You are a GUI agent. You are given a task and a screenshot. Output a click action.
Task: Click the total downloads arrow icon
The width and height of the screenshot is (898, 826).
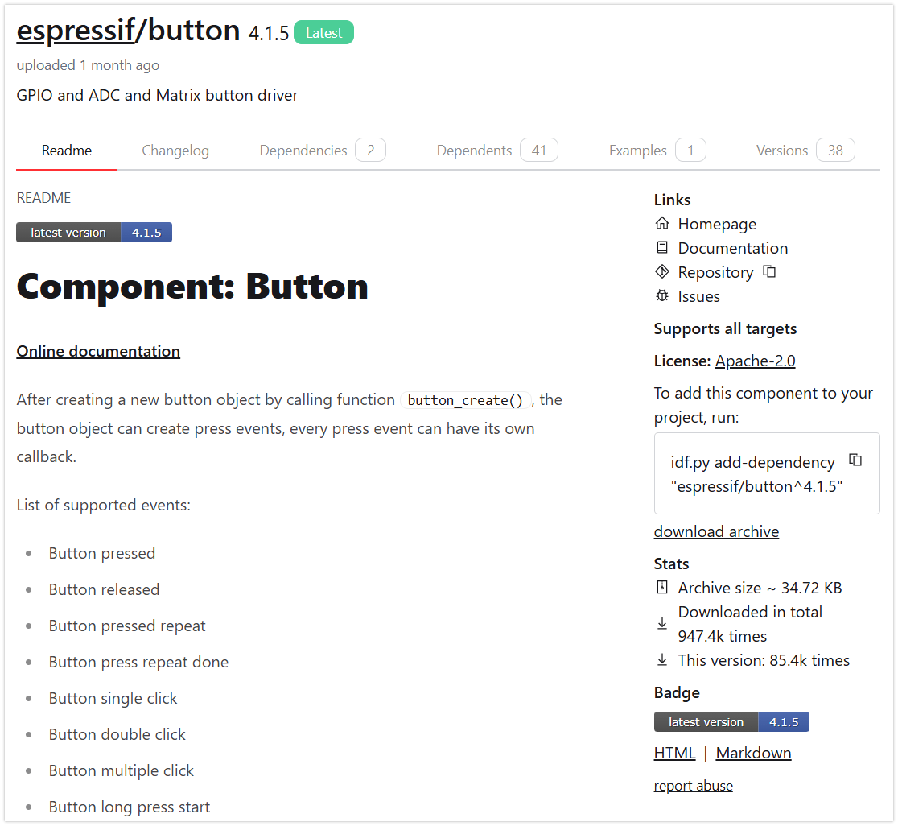pos(661,623)
